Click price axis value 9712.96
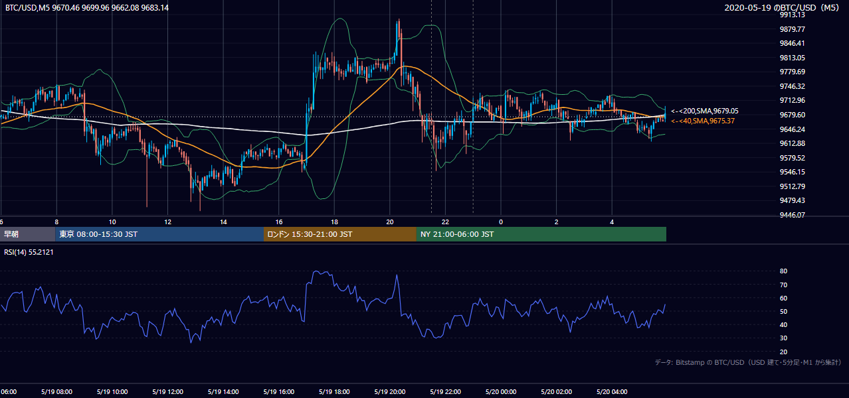 click(x=793, y=100)
